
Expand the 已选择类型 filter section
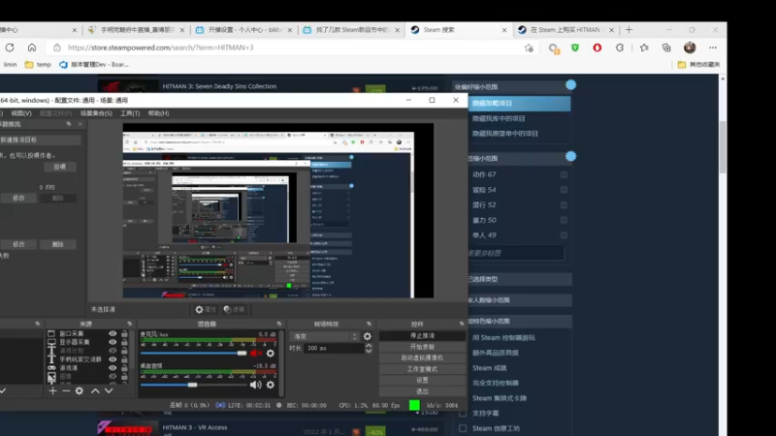coord(520,279)
